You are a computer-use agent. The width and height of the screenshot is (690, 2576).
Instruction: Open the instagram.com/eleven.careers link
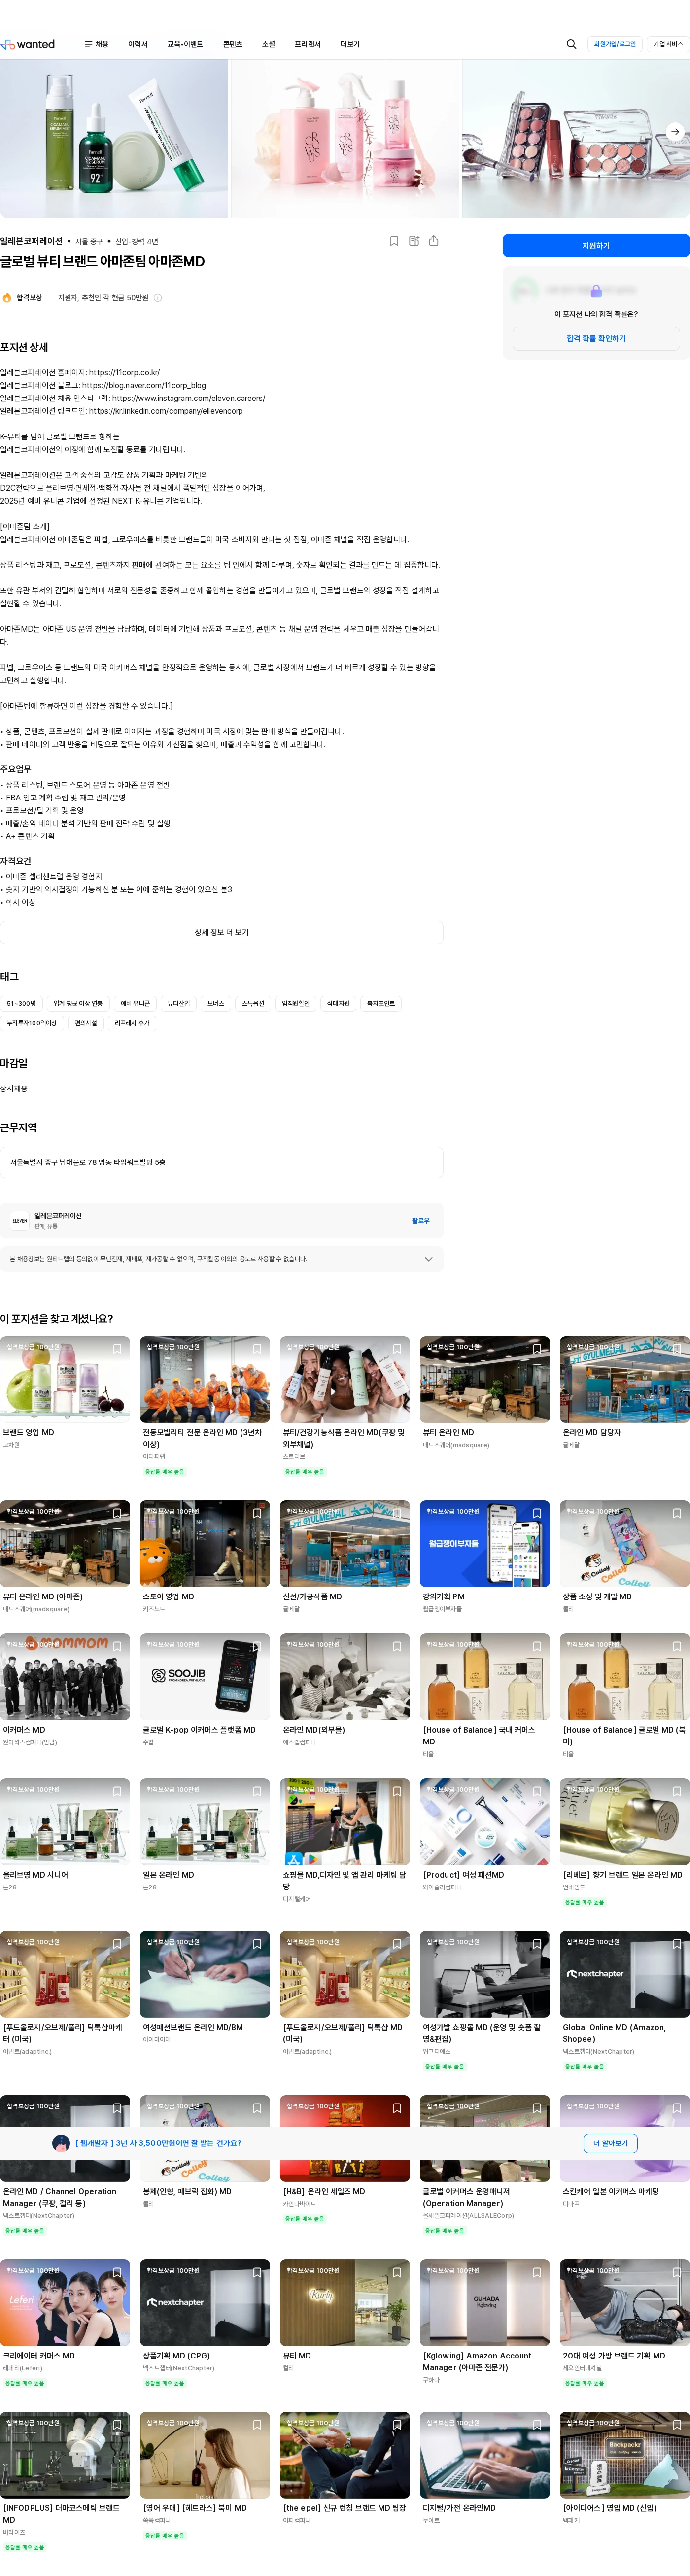(189, 398)
